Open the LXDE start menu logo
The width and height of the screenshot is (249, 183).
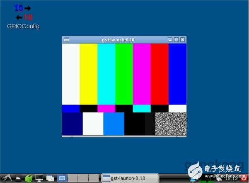[x=7, y=178]
